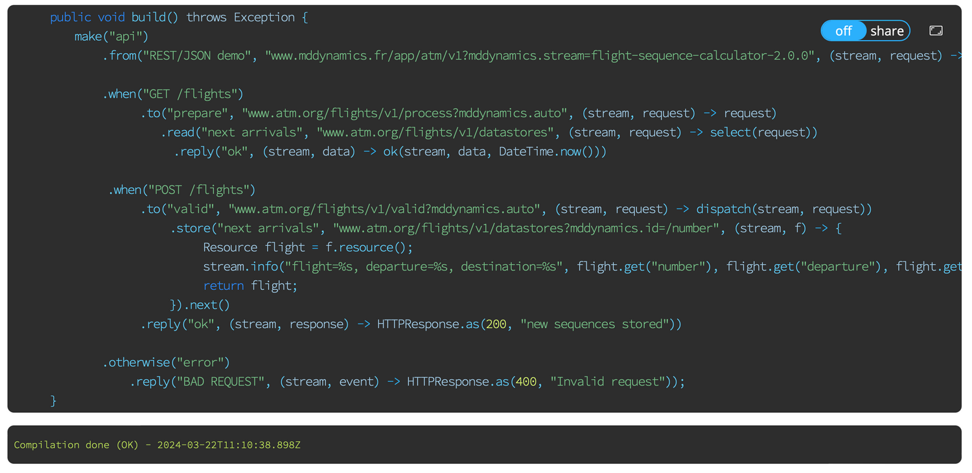This screenshot has height=473, width=972.
Task: Switch the sharing toggle to share
Action: pyautogui.click(x=886, y=31)
